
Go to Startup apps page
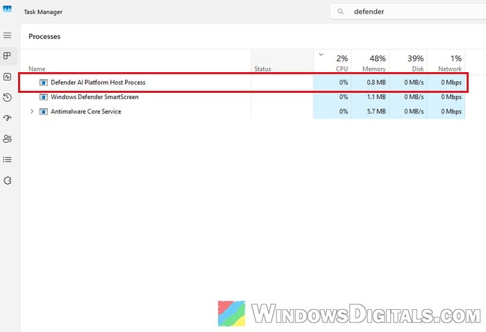tap(8, 118)
